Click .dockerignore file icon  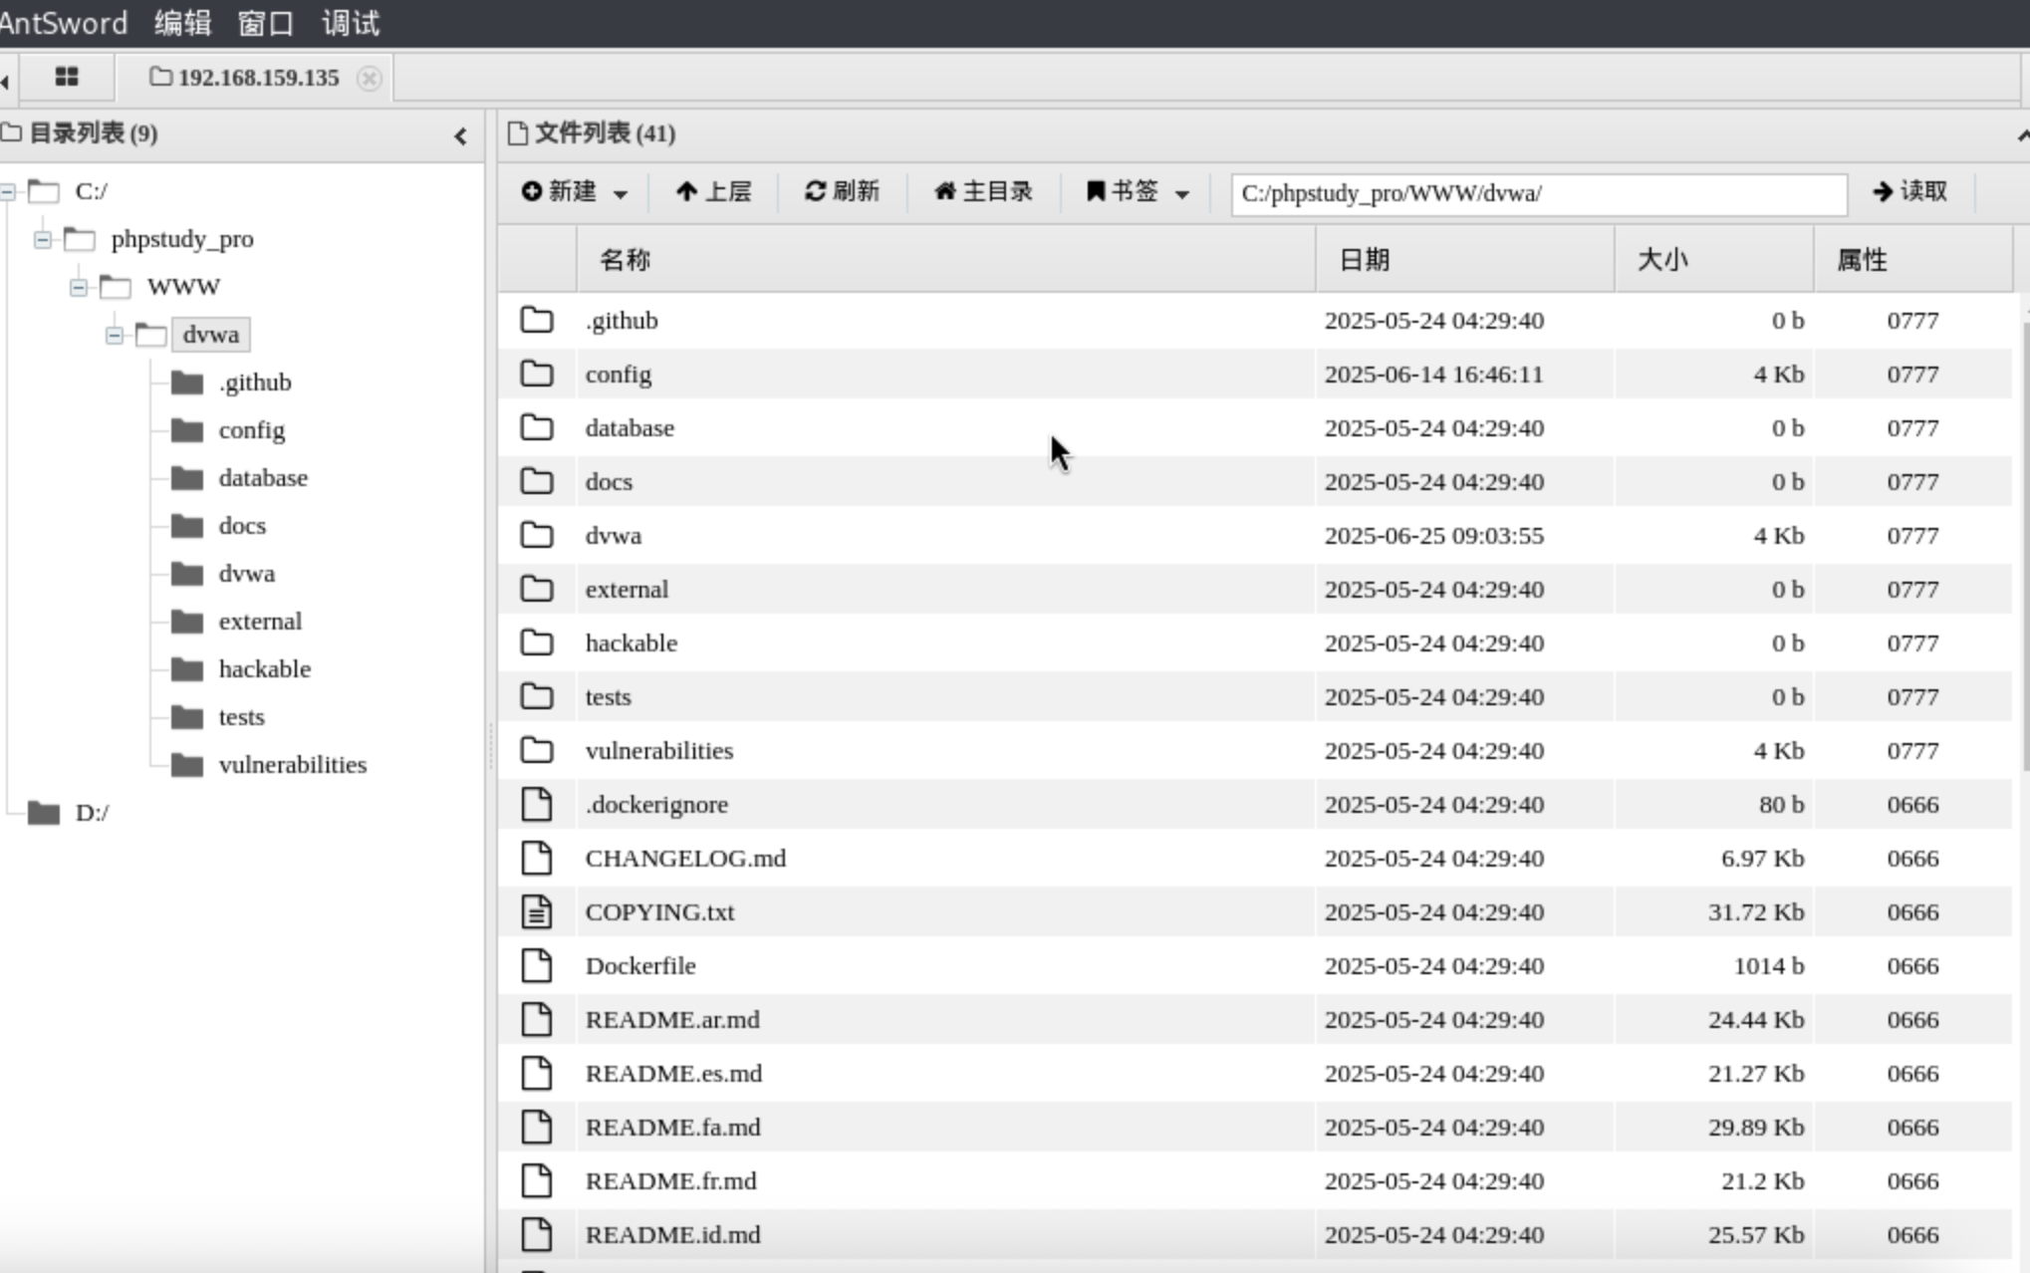(537, 804)
